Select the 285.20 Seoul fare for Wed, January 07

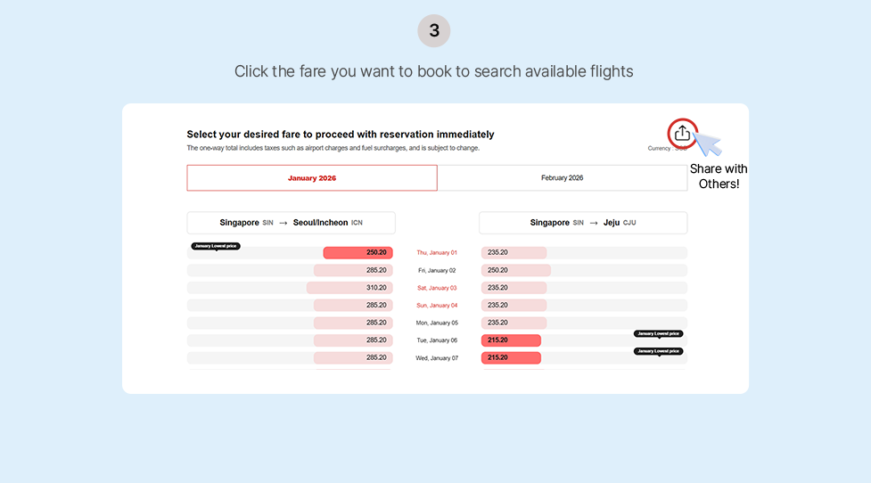[352, 357]
